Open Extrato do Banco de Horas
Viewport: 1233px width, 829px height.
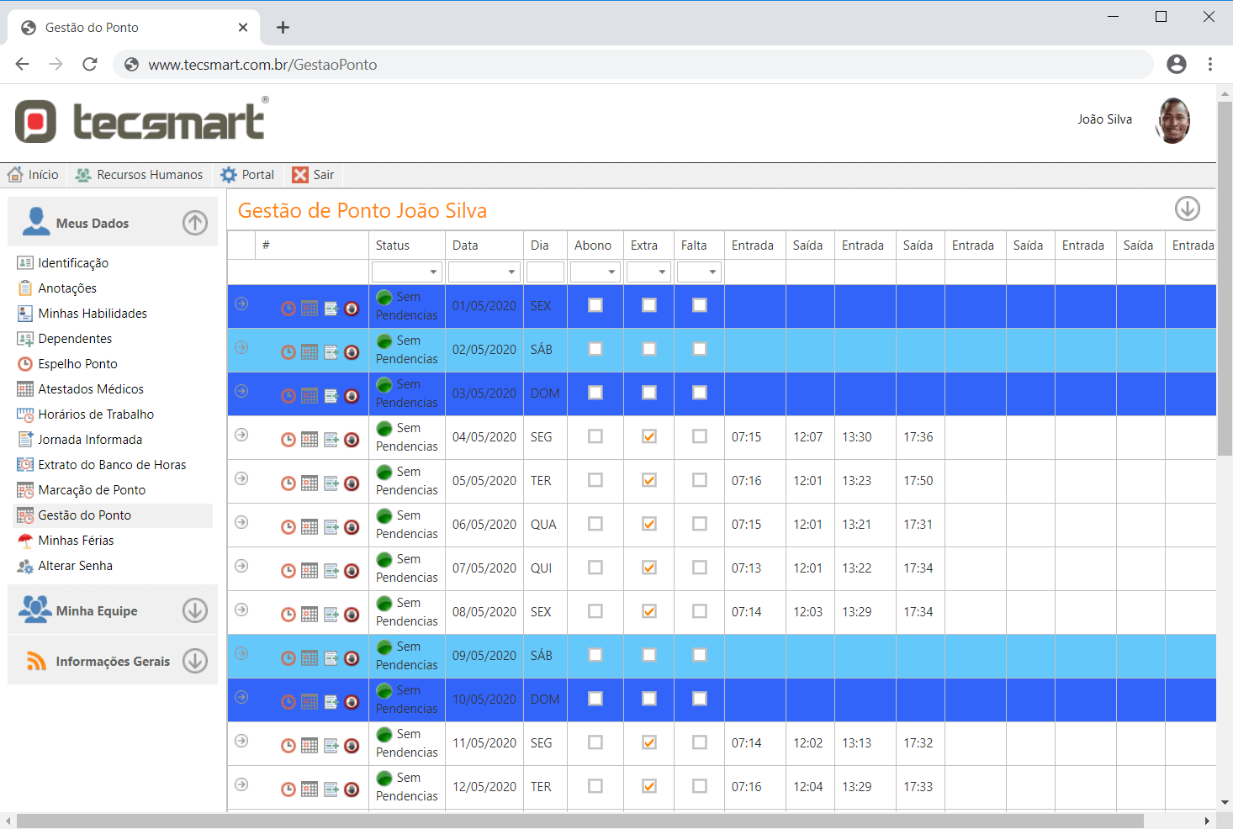pos(112,465)
